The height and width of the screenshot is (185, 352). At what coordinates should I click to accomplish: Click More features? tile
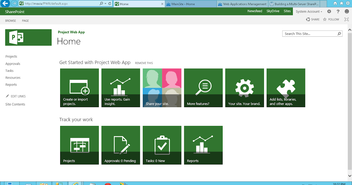pos(204,88)
